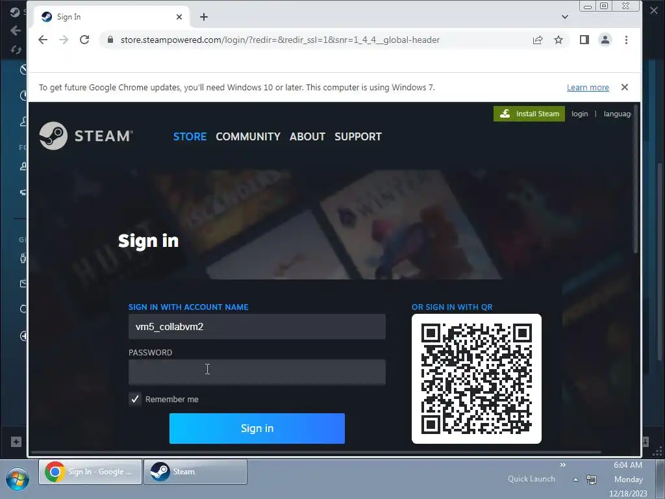
Task: Open the Chrome profile avatar
Action: (605, 40)
